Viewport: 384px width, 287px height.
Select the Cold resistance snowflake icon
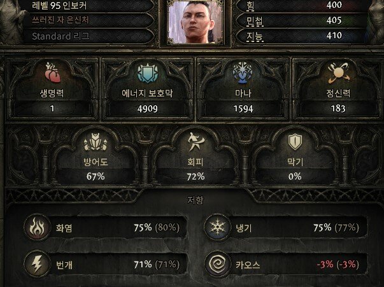pos(217,228)
